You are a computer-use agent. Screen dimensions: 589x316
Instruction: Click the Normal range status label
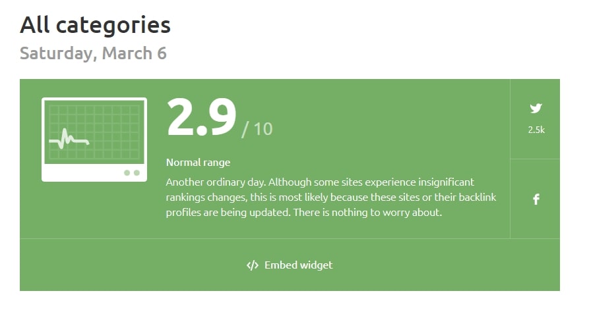pyautogui.click(x=198, y=163)
